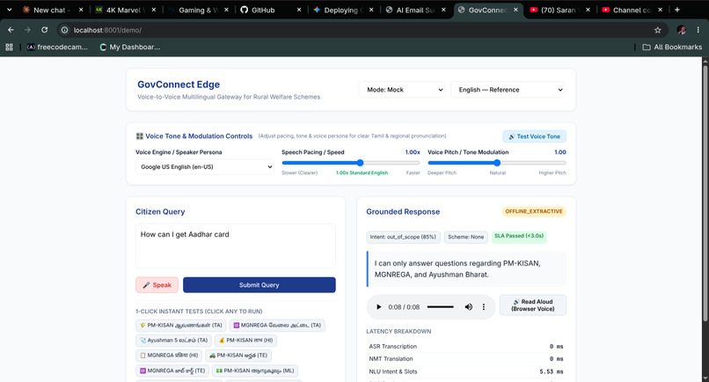709x382 pixels.
Task: Open the freecodecam... bookmark
Action: point(57,47)
